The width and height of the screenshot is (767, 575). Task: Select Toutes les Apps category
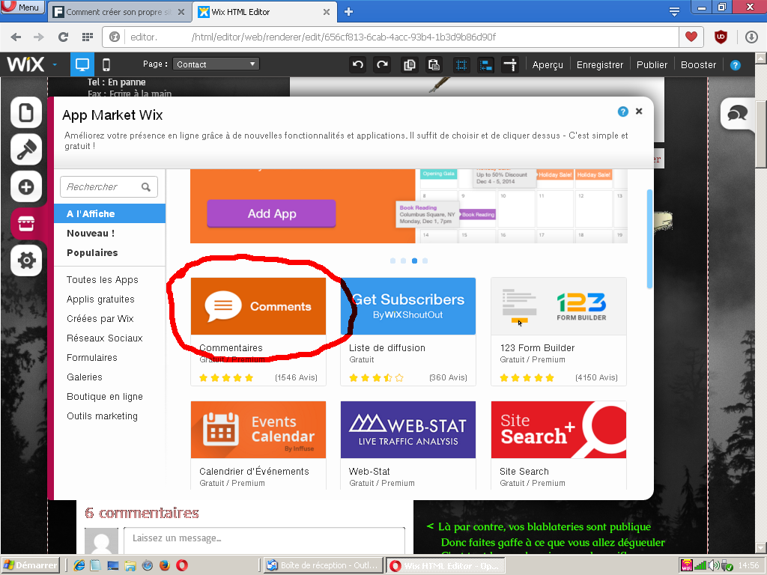tap(102, 280)
